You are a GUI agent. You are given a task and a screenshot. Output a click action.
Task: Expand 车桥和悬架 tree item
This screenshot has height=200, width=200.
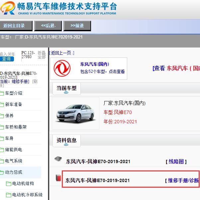point(16,127)
